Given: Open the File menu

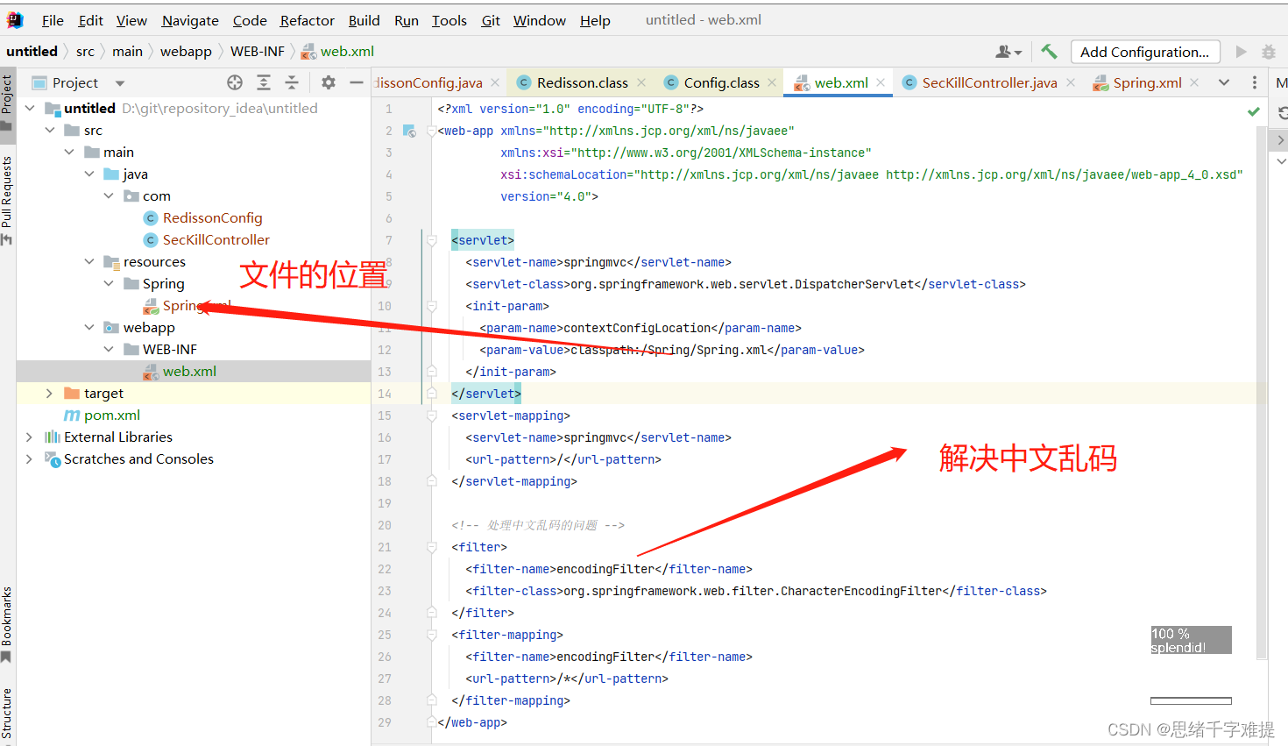Looking at the screenshot, I should 53,20.
